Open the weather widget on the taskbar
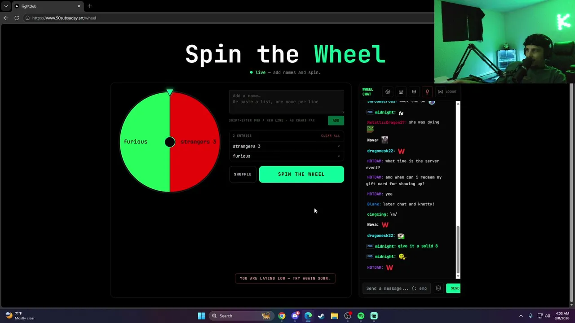The height and width of the screenshot is (323, 575). (19, 316)
